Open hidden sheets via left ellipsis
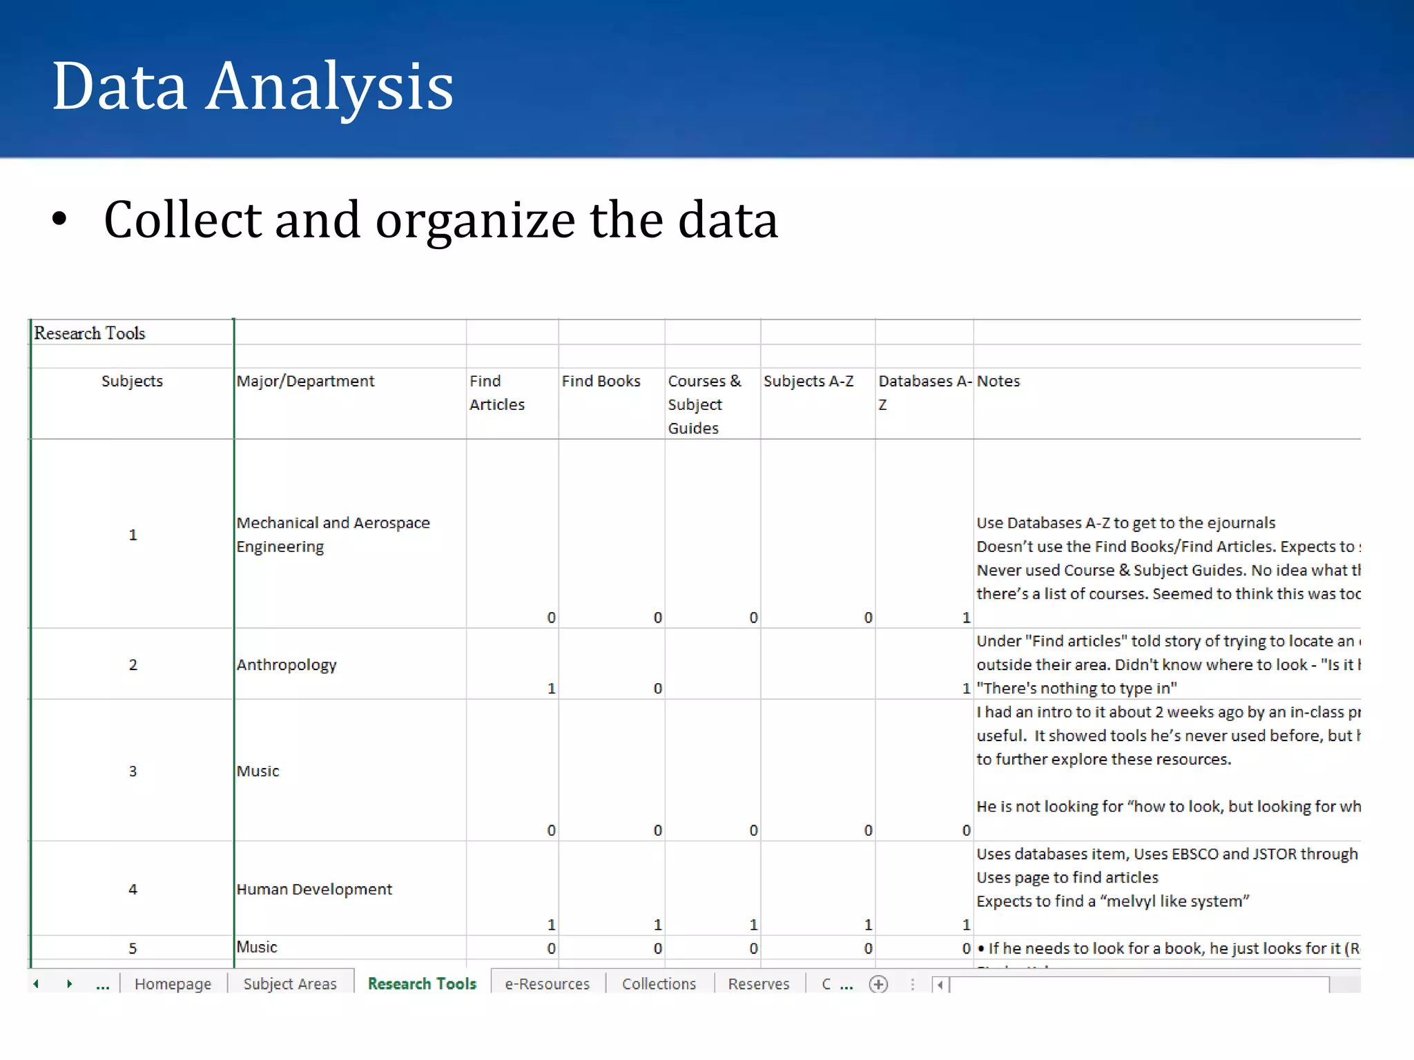The height and width of the screenshot is (1060, 1414). point(102,985)
